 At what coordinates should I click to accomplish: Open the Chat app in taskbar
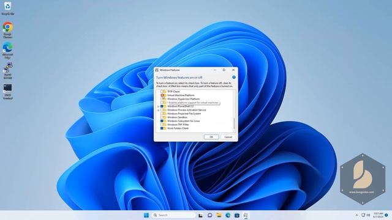(x=209, y=215)
